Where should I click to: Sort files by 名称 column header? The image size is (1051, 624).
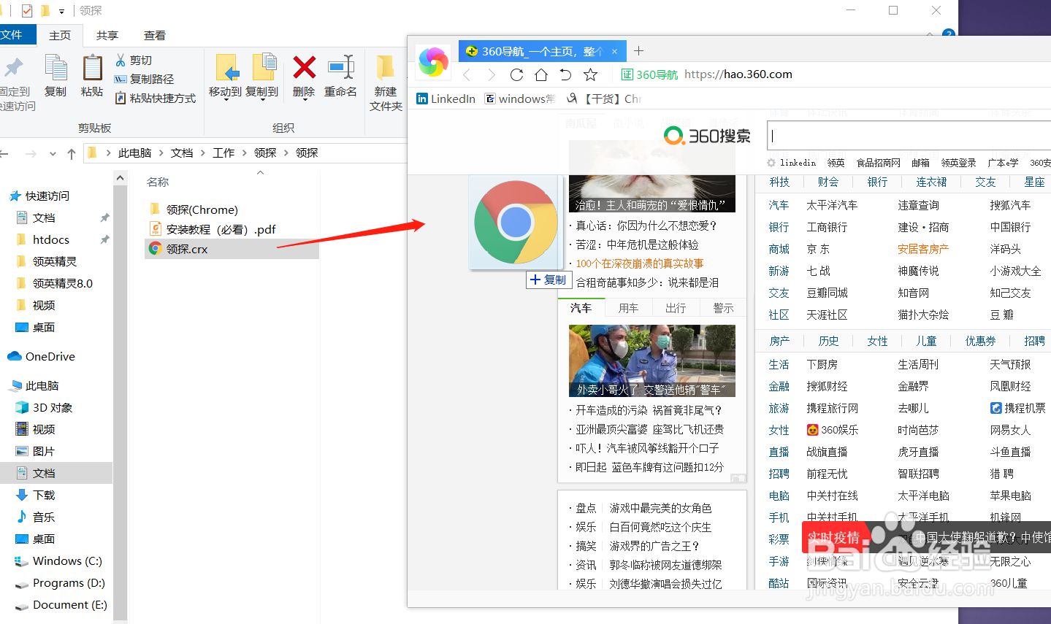point(158,182)
